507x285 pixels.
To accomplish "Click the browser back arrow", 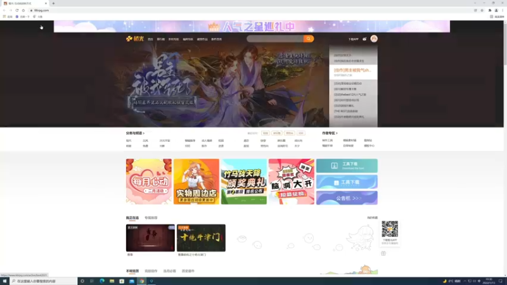I will coord(4,10).
